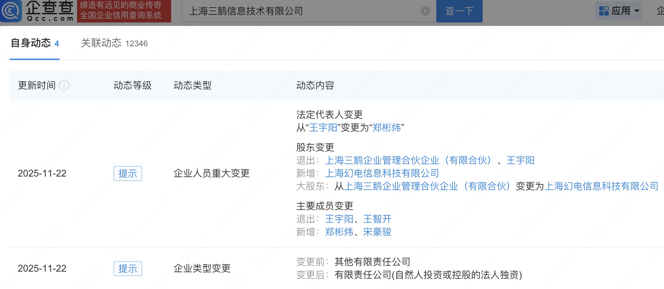Open new legal representative 郑彬炜 link
The width and height of the screenshot is (664, 289).
(x=387, y=128)
